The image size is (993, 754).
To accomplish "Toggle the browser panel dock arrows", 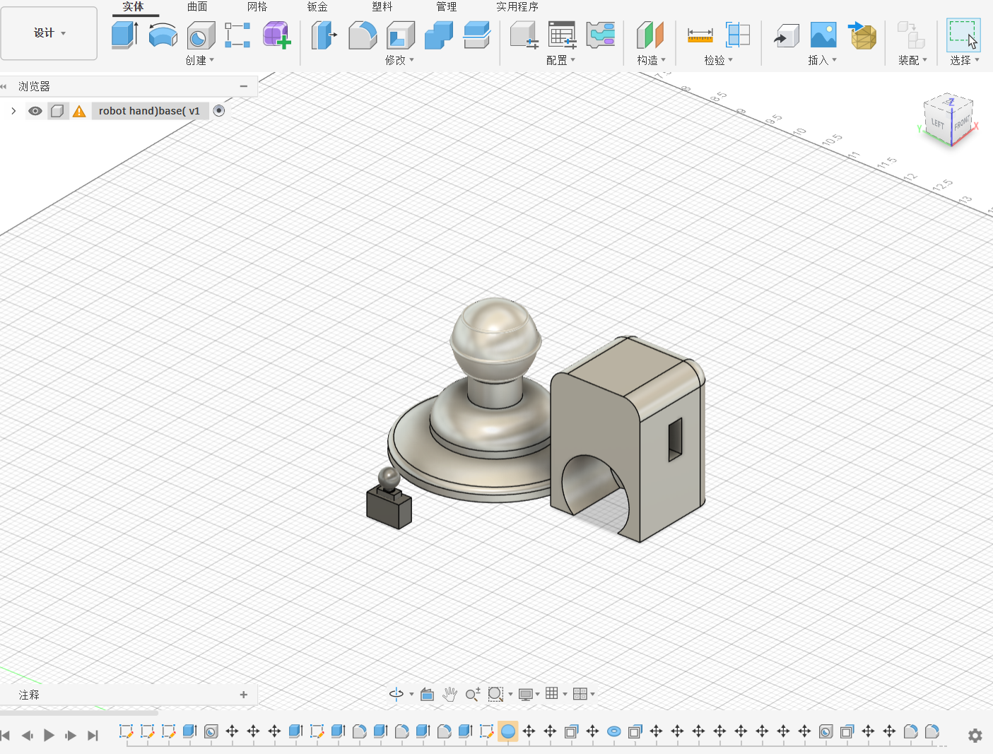I will click(4, 86).
